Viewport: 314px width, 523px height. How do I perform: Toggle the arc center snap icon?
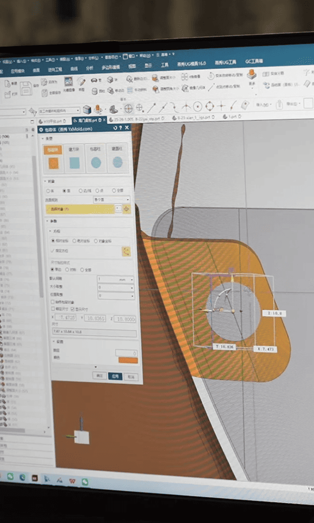(198, 107)
